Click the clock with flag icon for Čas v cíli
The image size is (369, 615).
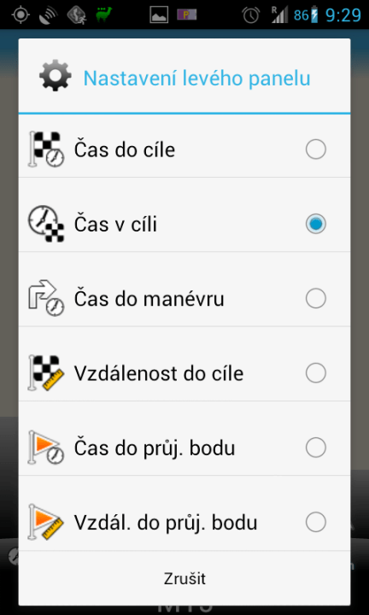pyautogui.click(x=46, y=224)
